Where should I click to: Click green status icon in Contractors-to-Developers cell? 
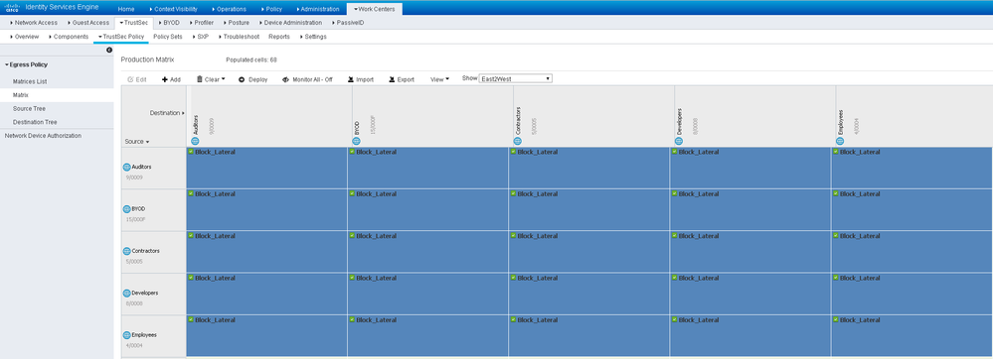pos(674,236)
